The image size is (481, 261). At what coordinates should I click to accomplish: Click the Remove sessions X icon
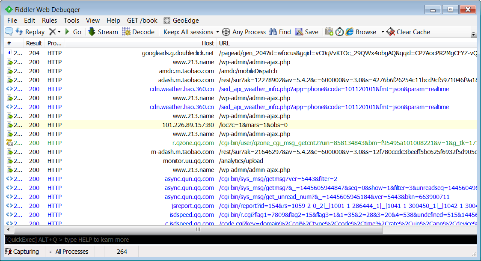pyautogui.click(x=53, y=32)
